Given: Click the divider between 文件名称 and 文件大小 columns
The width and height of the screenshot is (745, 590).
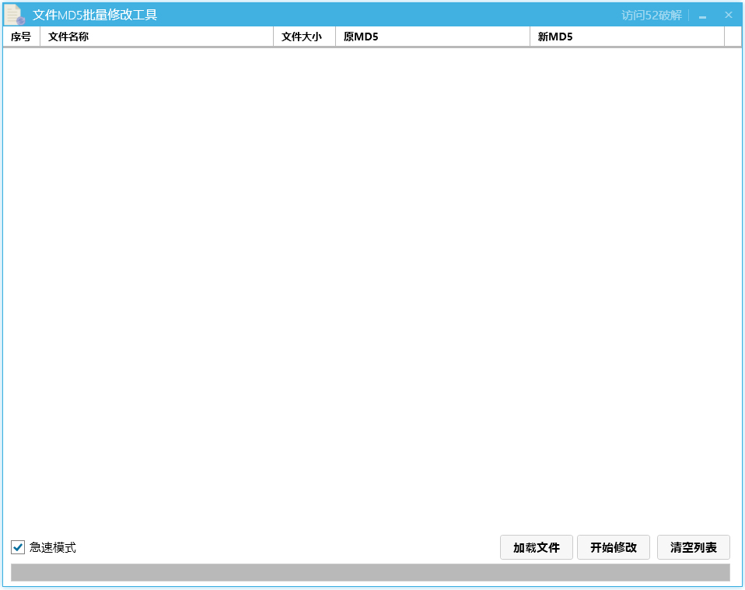Looking at the screenshot, I should [273, 37].
